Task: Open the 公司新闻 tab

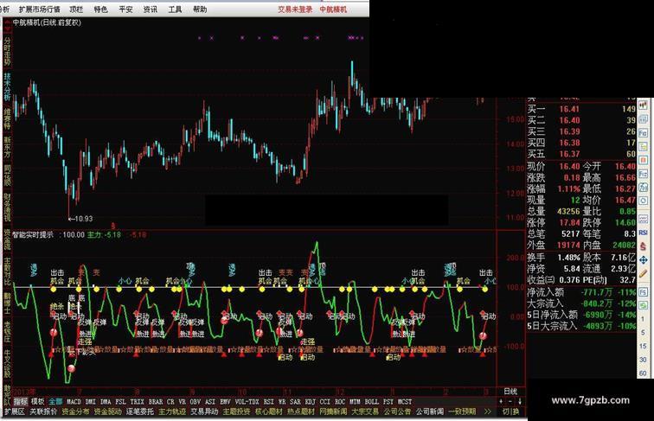Action: click(x=430, y=411)
